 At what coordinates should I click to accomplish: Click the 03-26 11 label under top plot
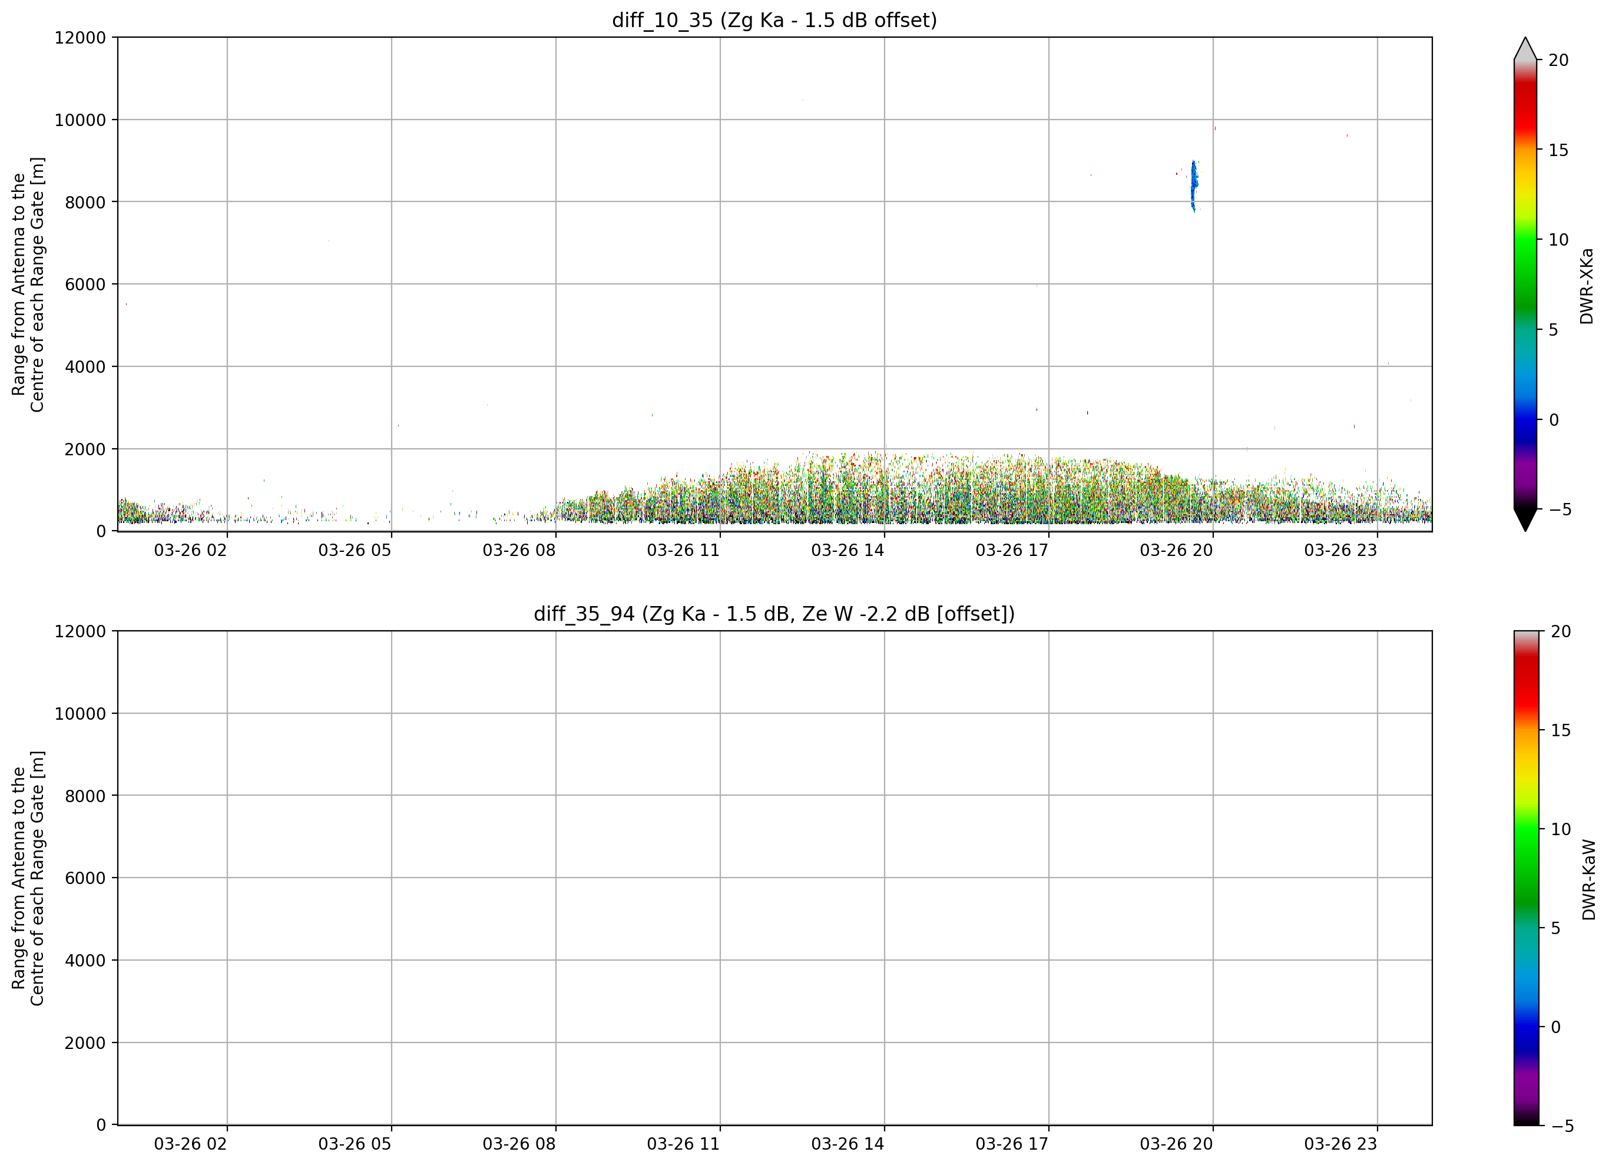(683, 551)
